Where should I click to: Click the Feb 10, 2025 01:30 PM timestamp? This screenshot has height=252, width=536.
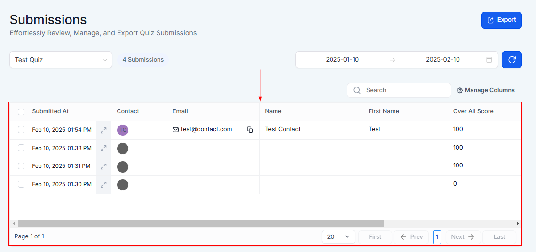pyautogui.click(x=62, y=184)
